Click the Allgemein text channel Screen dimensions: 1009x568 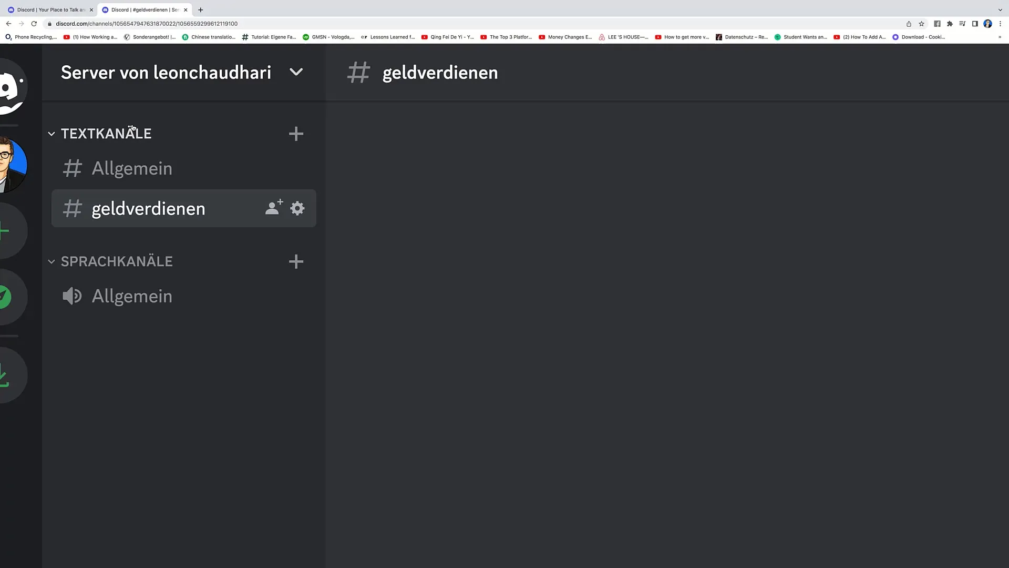[x=132, y=168]
